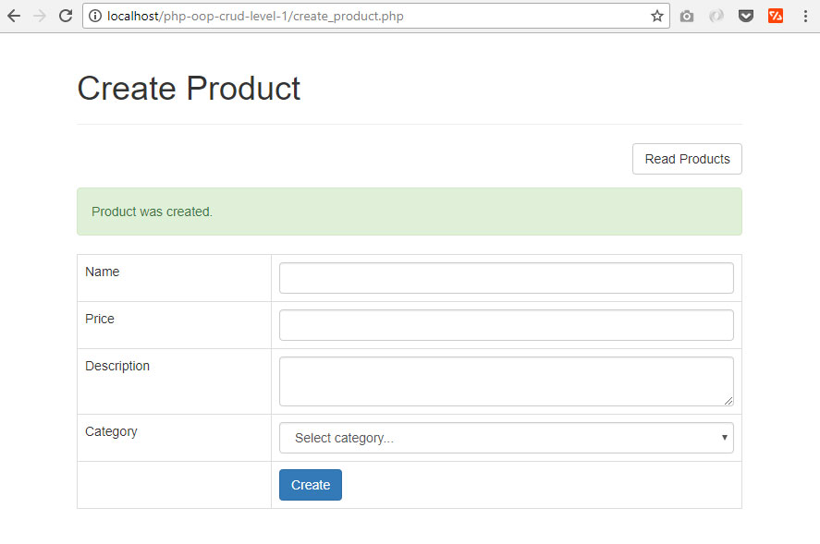The image size is (820, 544).
Task: Click the browser back arrow
Action: [x=14, y=16]
